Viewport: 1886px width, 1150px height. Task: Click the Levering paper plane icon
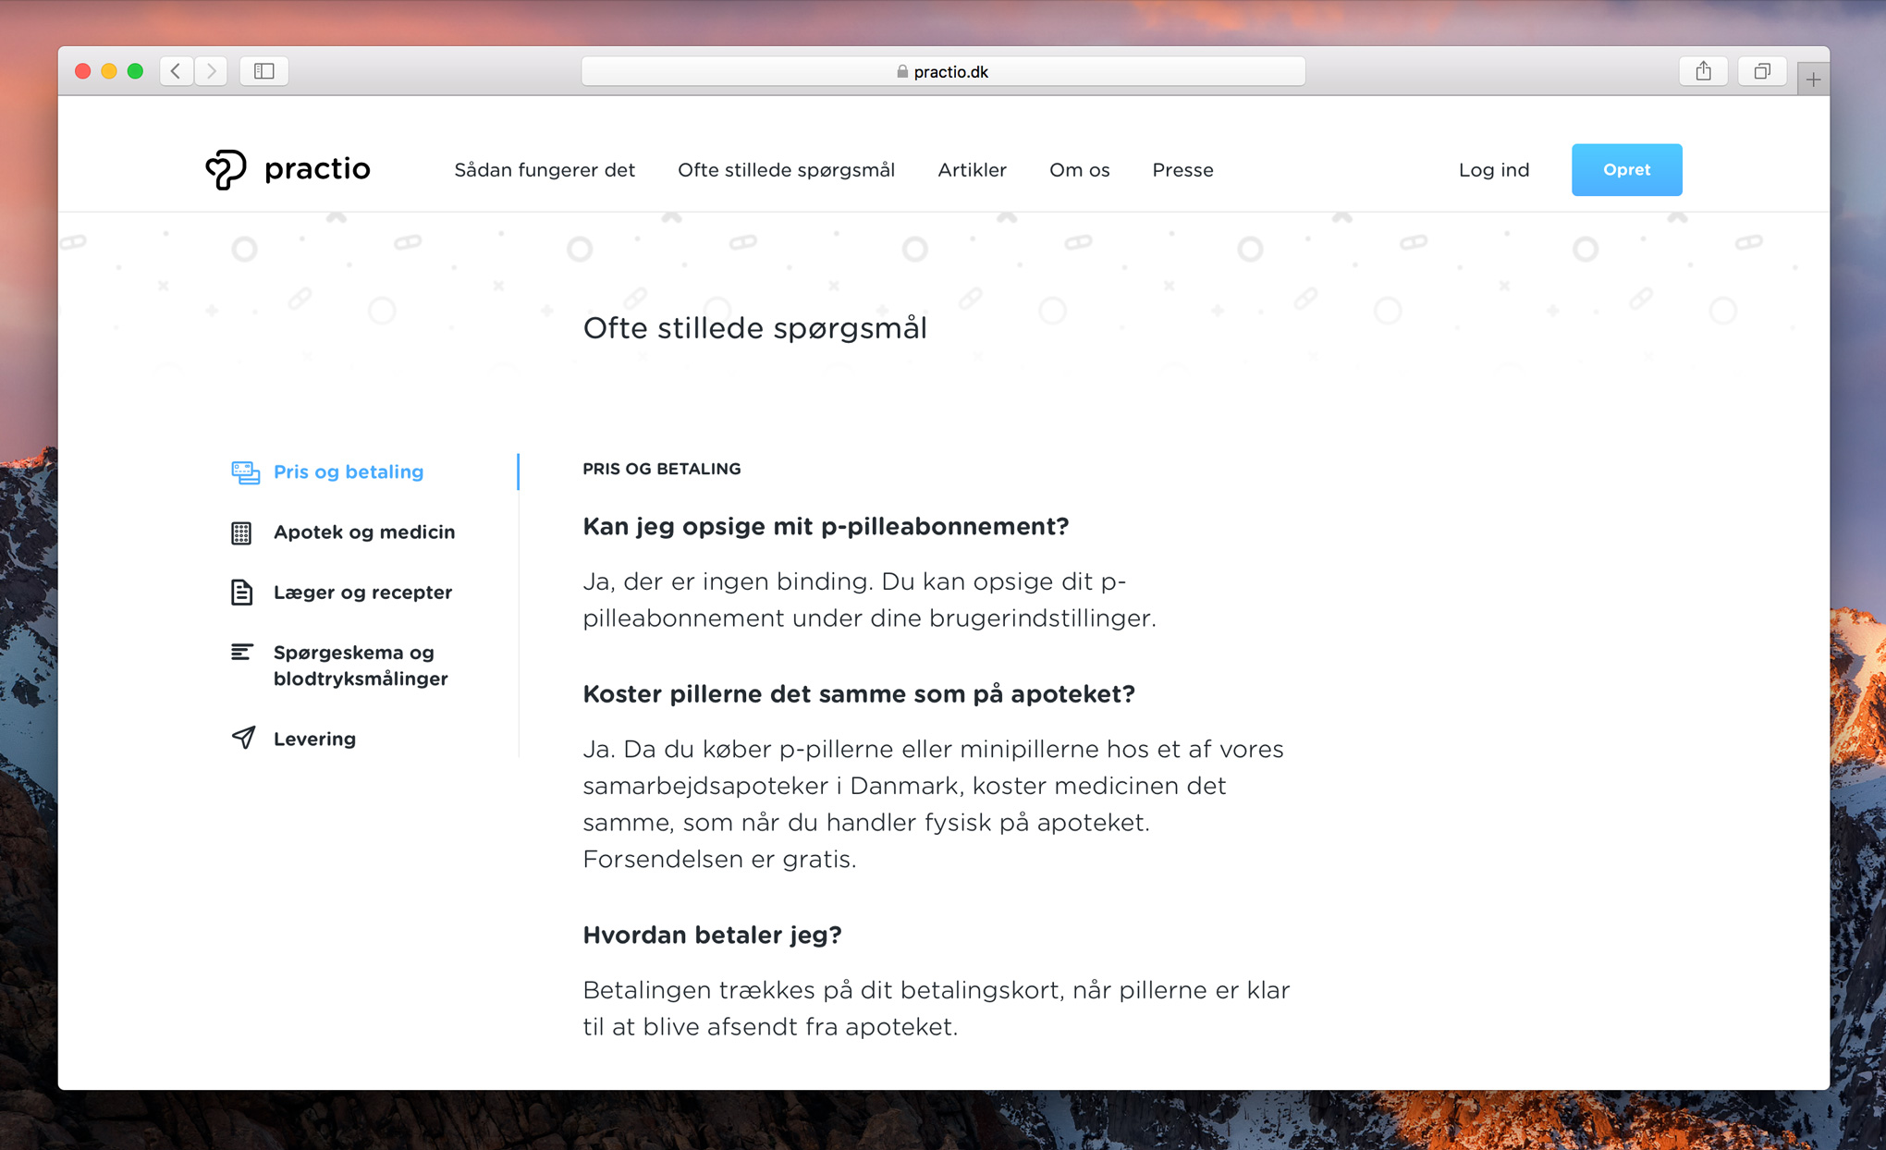click(243, 738)
